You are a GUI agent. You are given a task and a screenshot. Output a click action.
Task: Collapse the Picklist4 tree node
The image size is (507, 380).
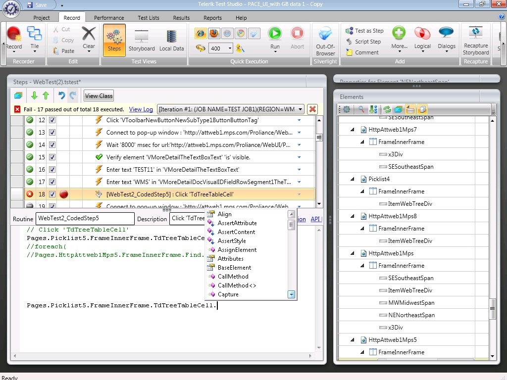point(353,179)
